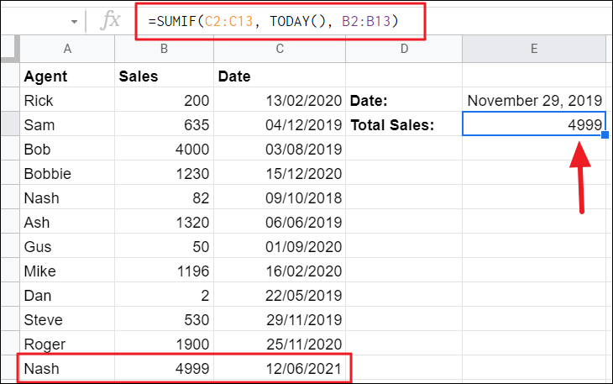The width and height of the screenshot is (613, 384).
Task: Click the sales cell showing 1196
Action: pyautogui.click(x=164, y=271)
